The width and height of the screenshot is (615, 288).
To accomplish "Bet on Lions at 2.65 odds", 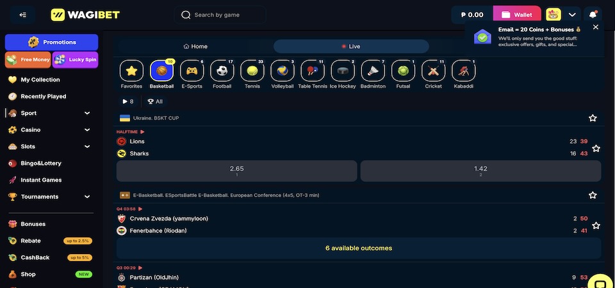I will 236,171.
